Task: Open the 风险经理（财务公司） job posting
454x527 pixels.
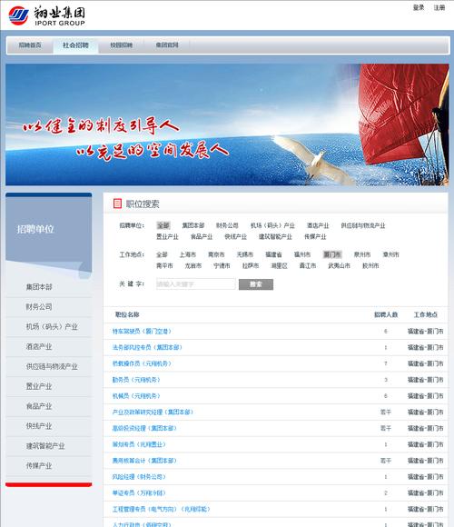Action: point(139,477)
